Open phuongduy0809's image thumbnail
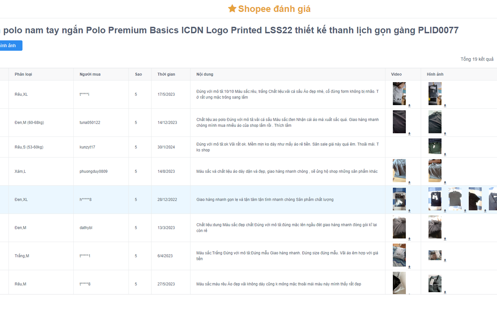This screenshot has width=497, height=310. pyautogui.click(x=435, y=171)
